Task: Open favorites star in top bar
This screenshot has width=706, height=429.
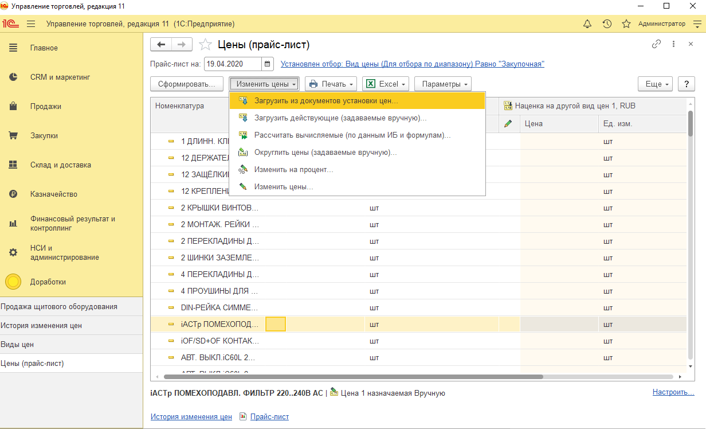Action: click(626, 24)
